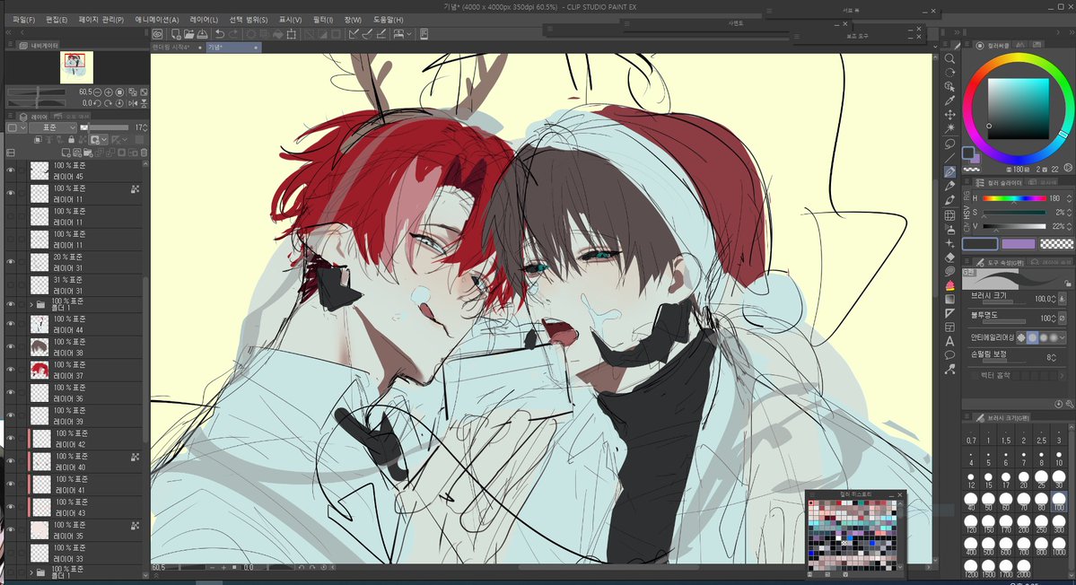Open the 도움말(H) menu

[x=389, y=20]
